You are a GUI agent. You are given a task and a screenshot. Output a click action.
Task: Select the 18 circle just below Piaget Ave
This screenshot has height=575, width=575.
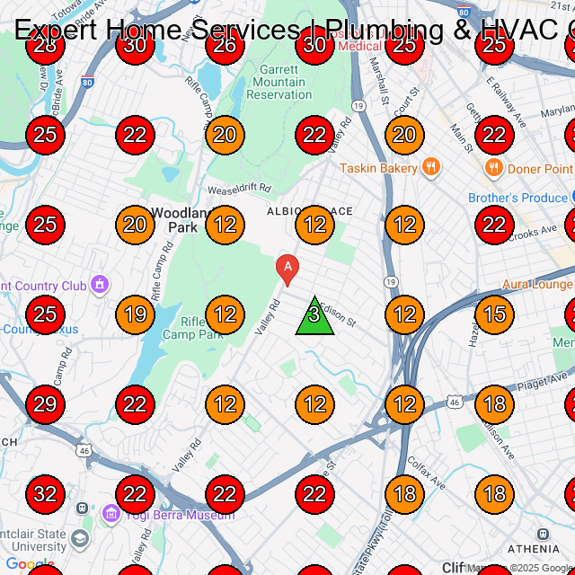point(494,404)
